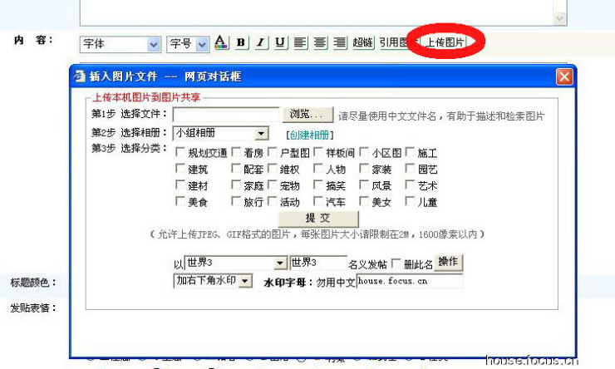Check the 美女 category box
The image size is (615, 369).
click(364, 201)
